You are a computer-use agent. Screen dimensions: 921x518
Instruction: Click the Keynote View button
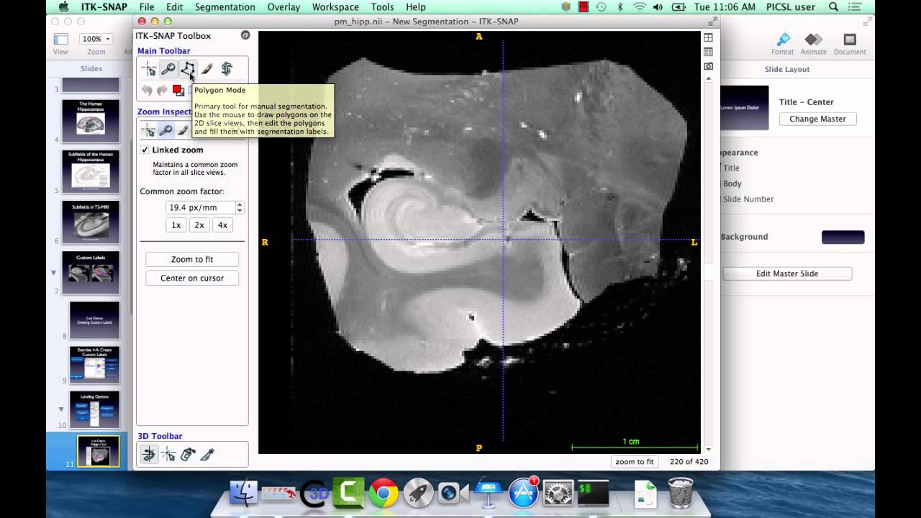pyautogui.click(x=60, y=43)
